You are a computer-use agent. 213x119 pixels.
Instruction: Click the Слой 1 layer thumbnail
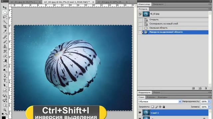click(x=146, y=113)
